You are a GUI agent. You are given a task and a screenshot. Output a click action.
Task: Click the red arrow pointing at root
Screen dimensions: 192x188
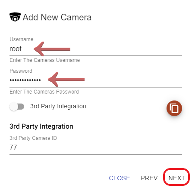coord(52,49)
